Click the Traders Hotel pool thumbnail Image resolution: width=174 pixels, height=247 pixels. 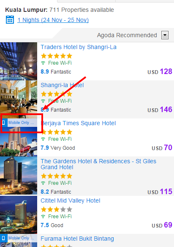coord(19,61)
